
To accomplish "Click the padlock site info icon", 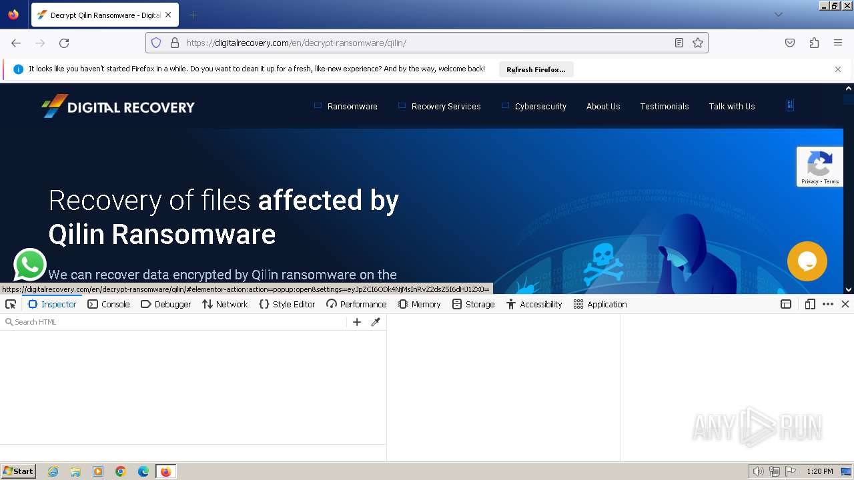I will point(175,43).
